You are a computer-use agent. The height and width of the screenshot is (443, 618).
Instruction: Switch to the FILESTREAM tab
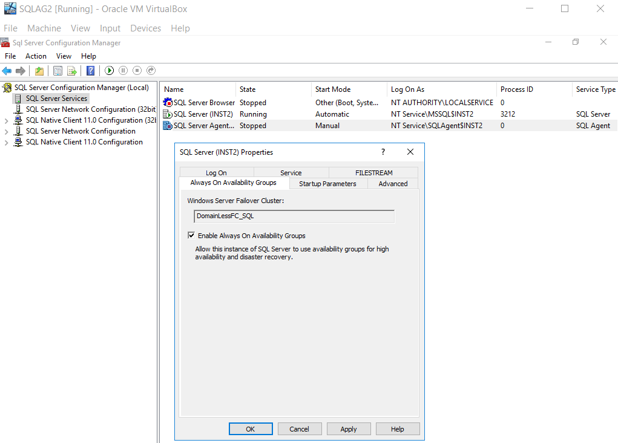373,173
